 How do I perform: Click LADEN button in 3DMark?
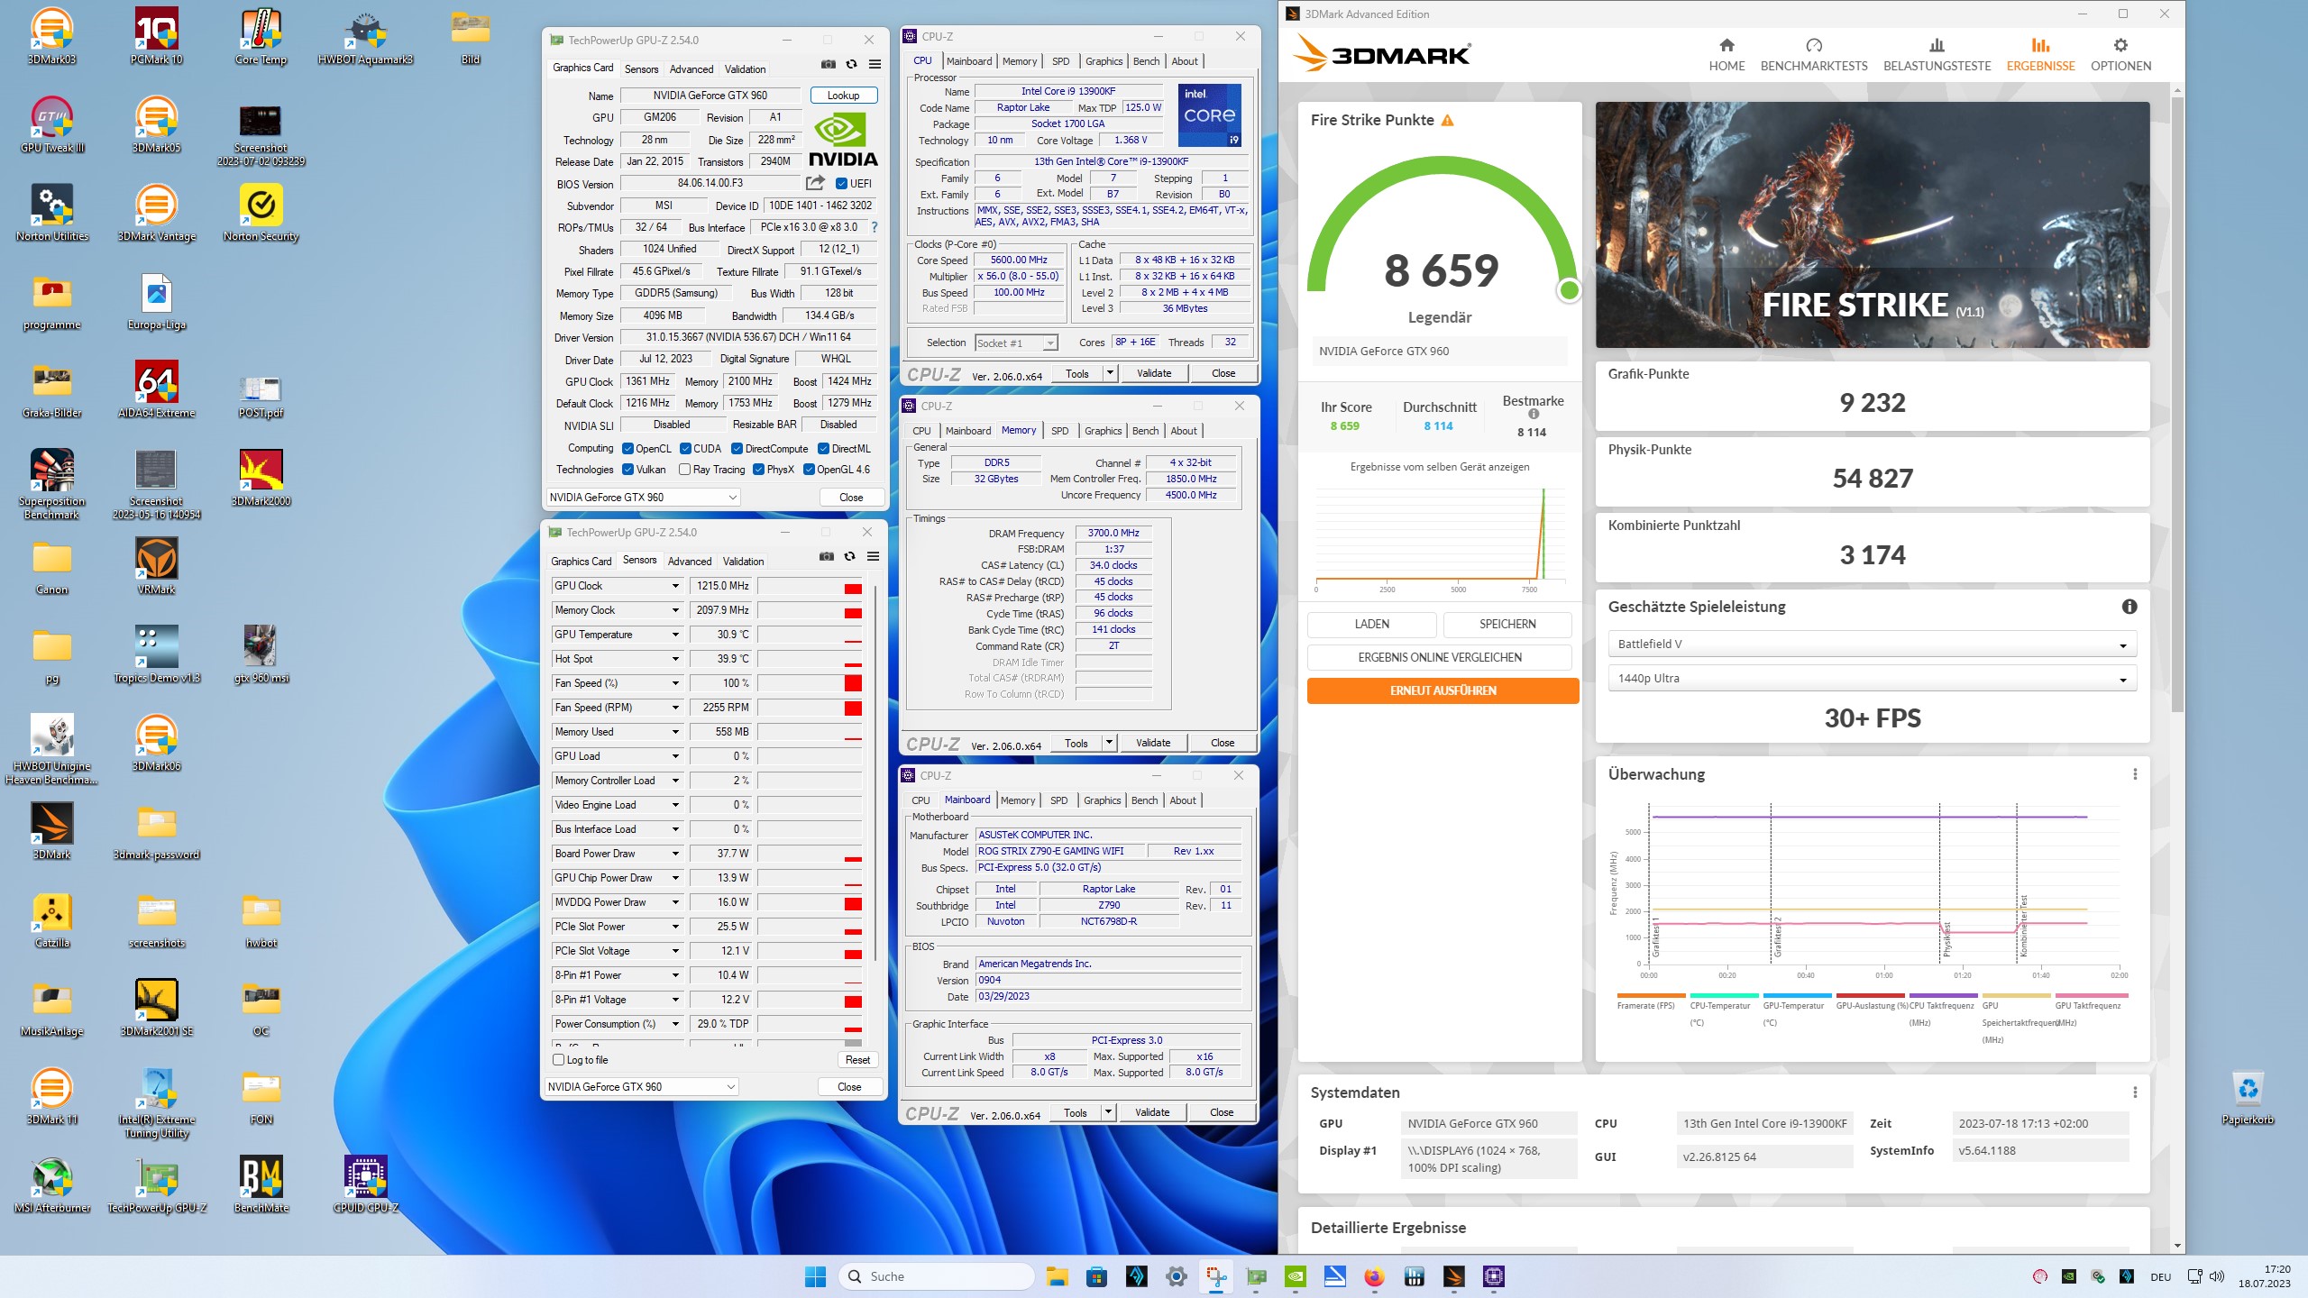(1371, 625)
